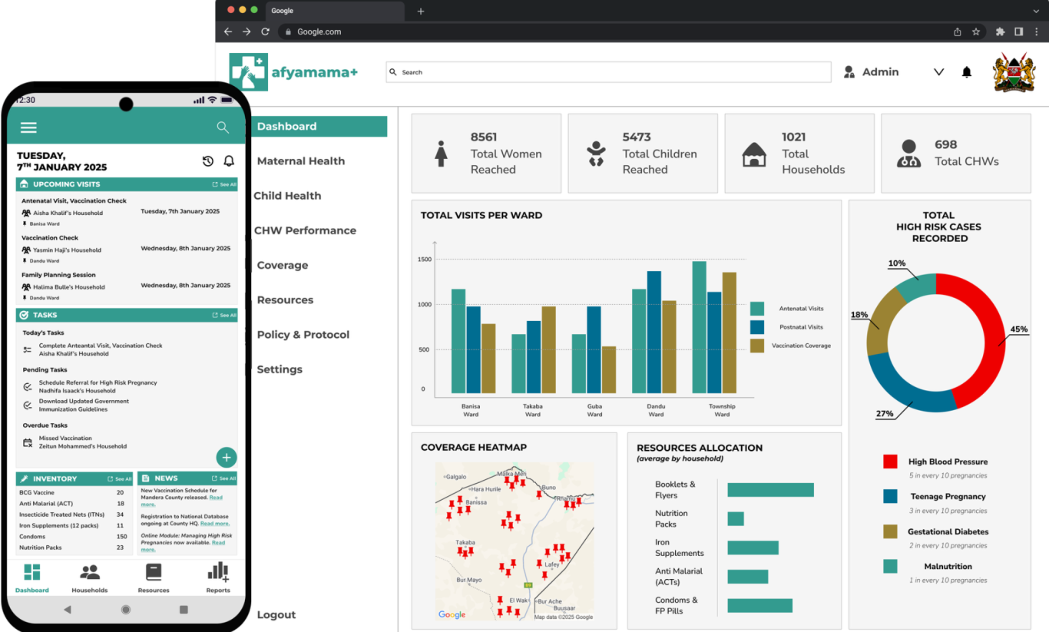The height and width of the screenshot is (632, 1049).
Task: Open Households tab in phone bottom bar
Action: coord(90,578)
